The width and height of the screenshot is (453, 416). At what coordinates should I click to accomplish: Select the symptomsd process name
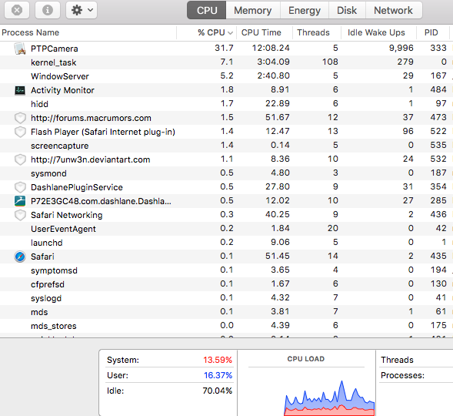pyautogui.click(x=55, y=270)
